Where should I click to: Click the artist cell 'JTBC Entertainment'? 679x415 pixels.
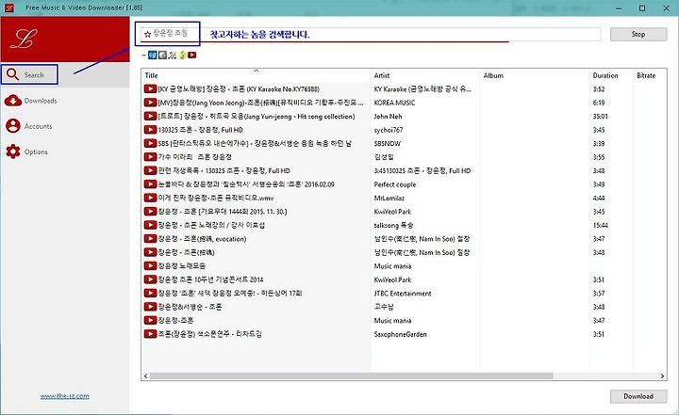403,293
